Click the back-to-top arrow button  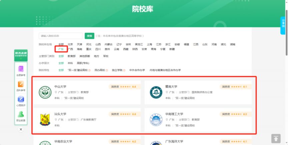point(276,139)
